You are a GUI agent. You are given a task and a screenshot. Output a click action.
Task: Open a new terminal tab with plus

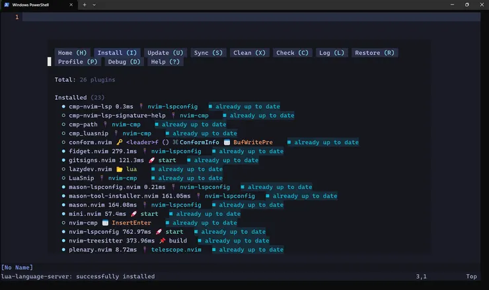(x=85, y=5)
